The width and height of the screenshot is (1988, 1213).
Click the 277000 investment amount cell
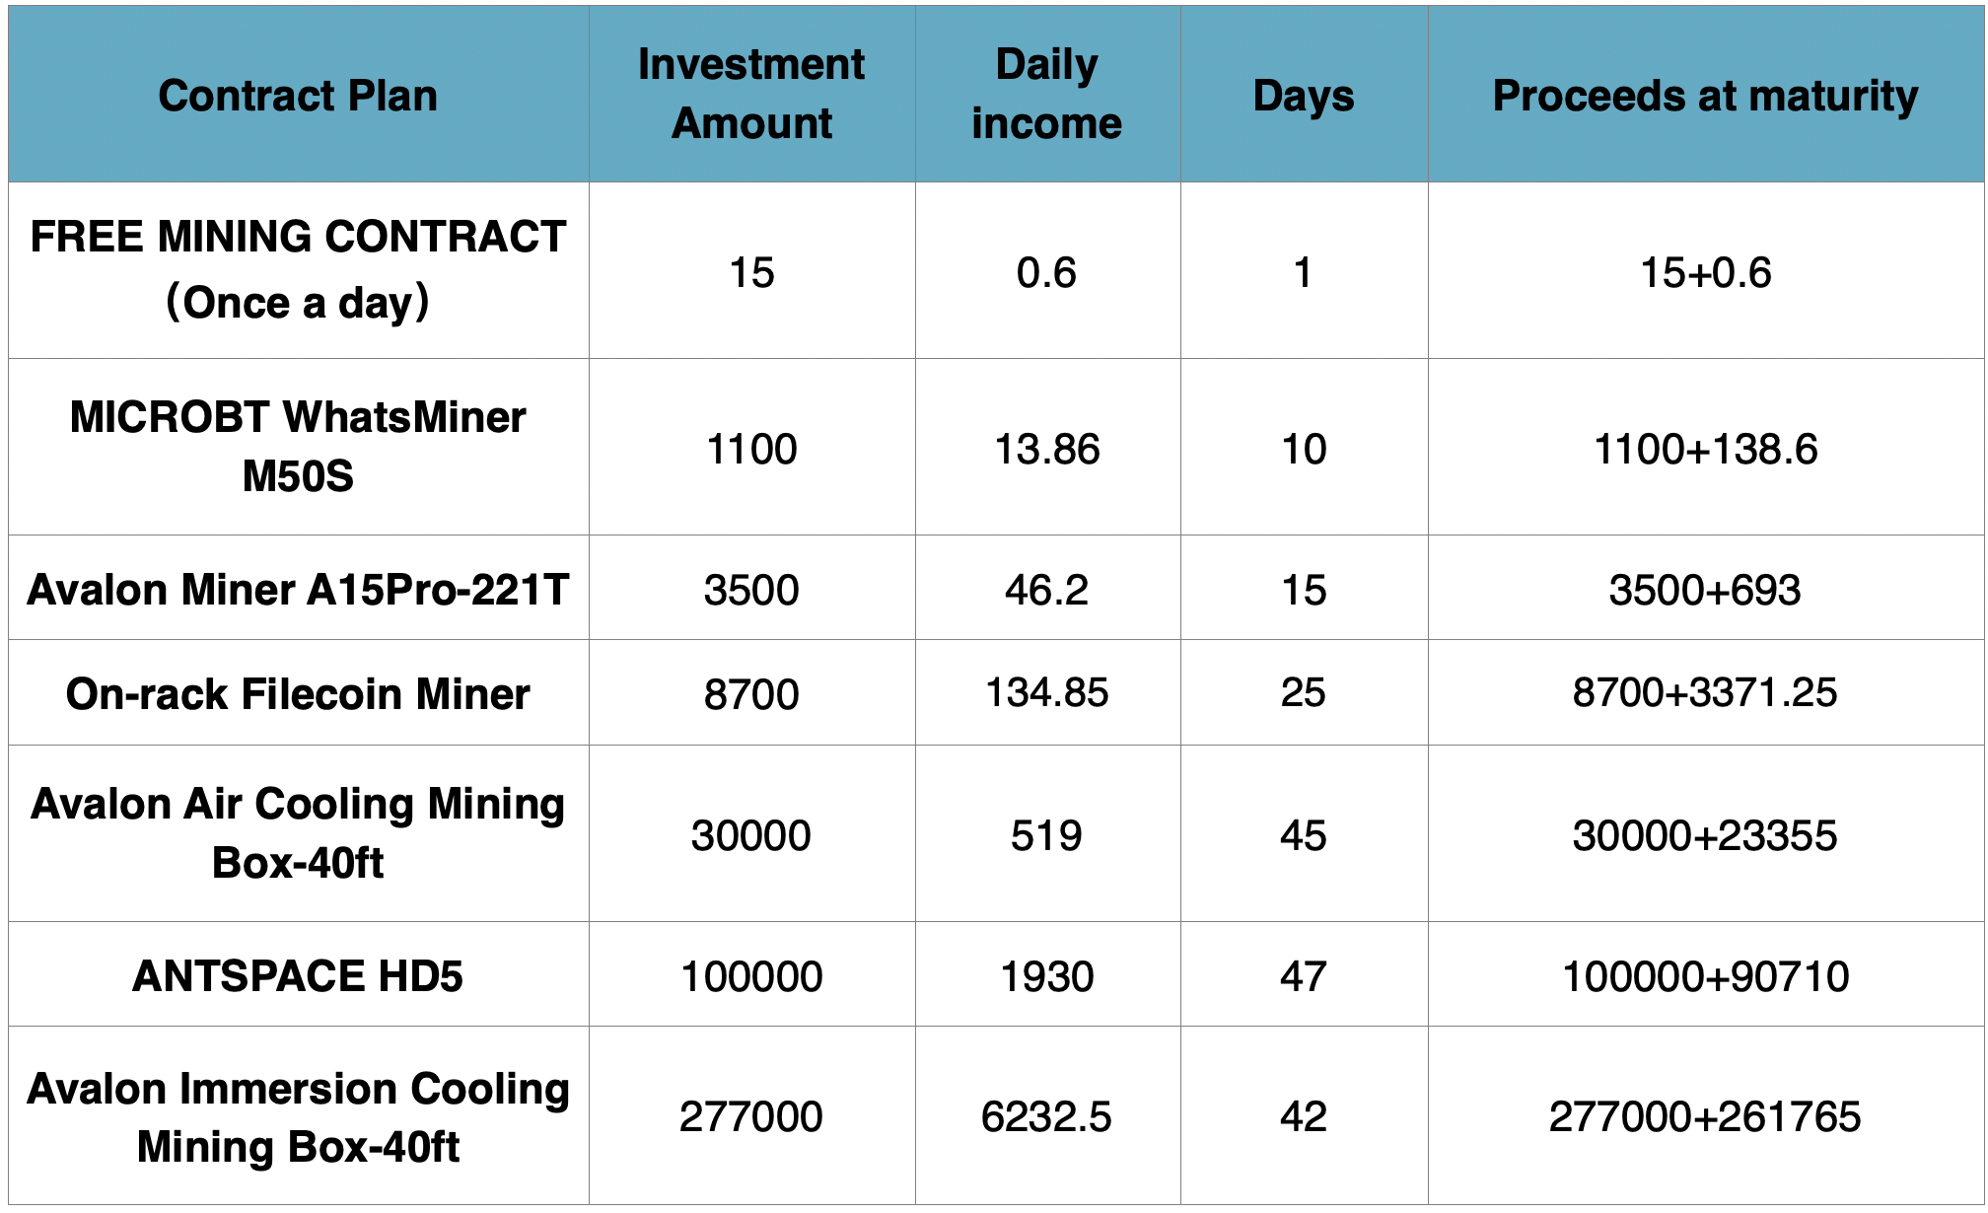[x=751, y=1117]
